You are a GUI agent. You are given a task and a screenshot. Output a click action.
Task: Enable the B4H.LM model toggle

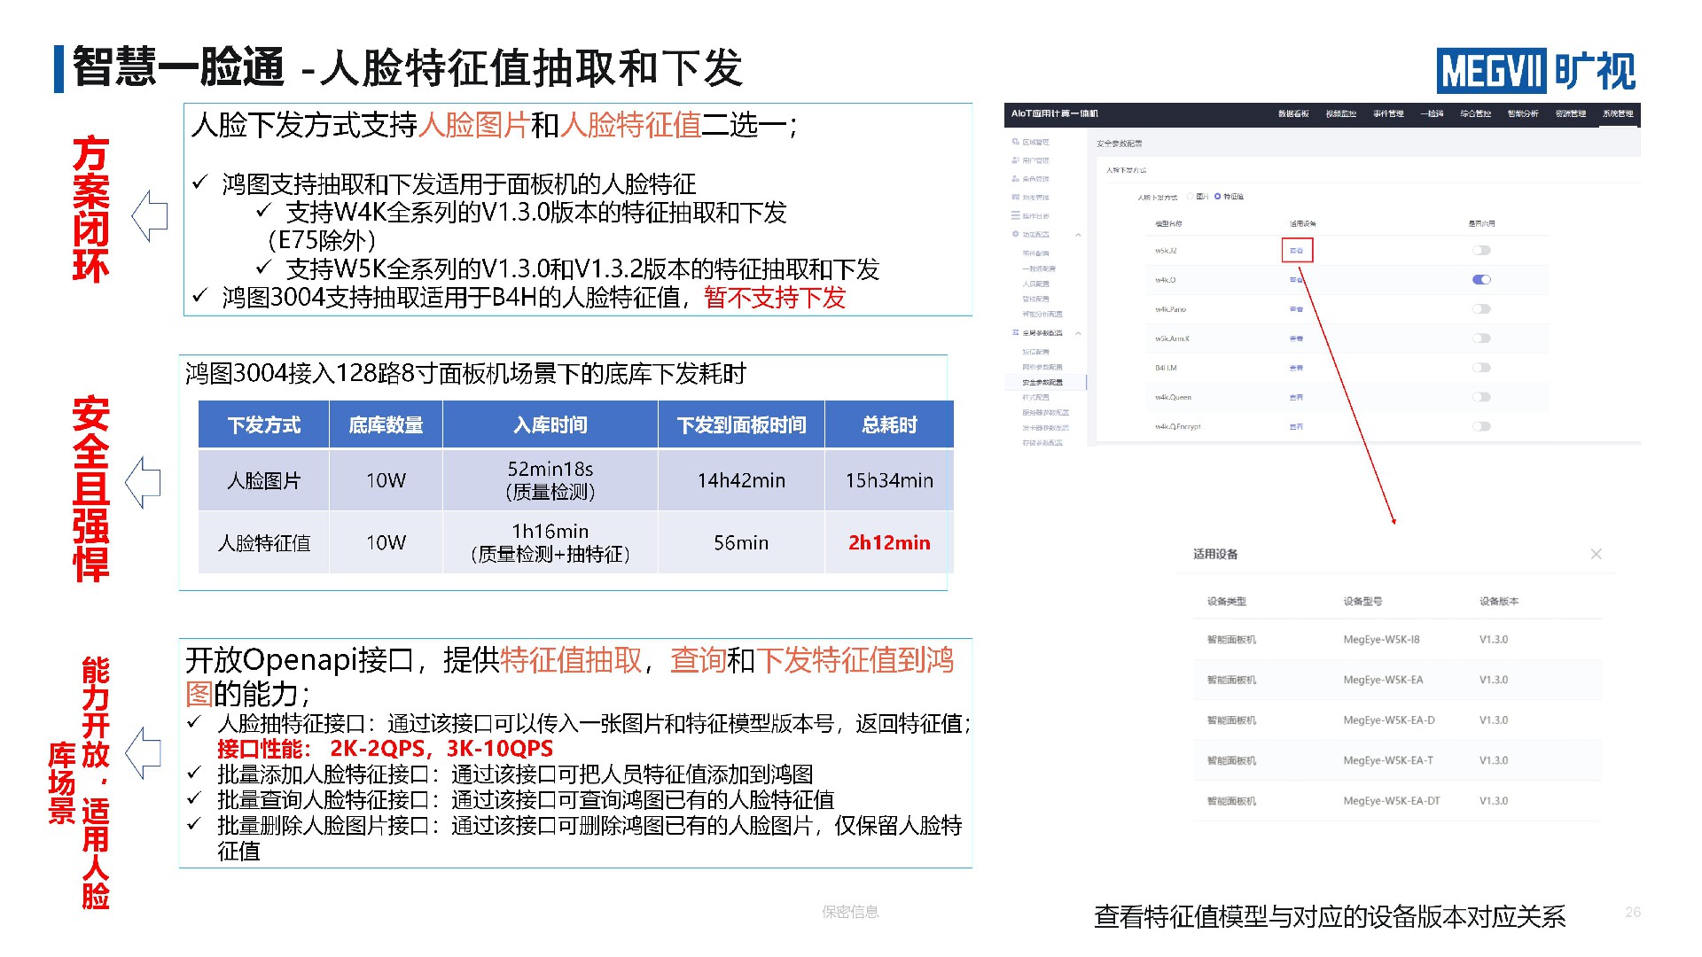click(x=1481, y=368)
